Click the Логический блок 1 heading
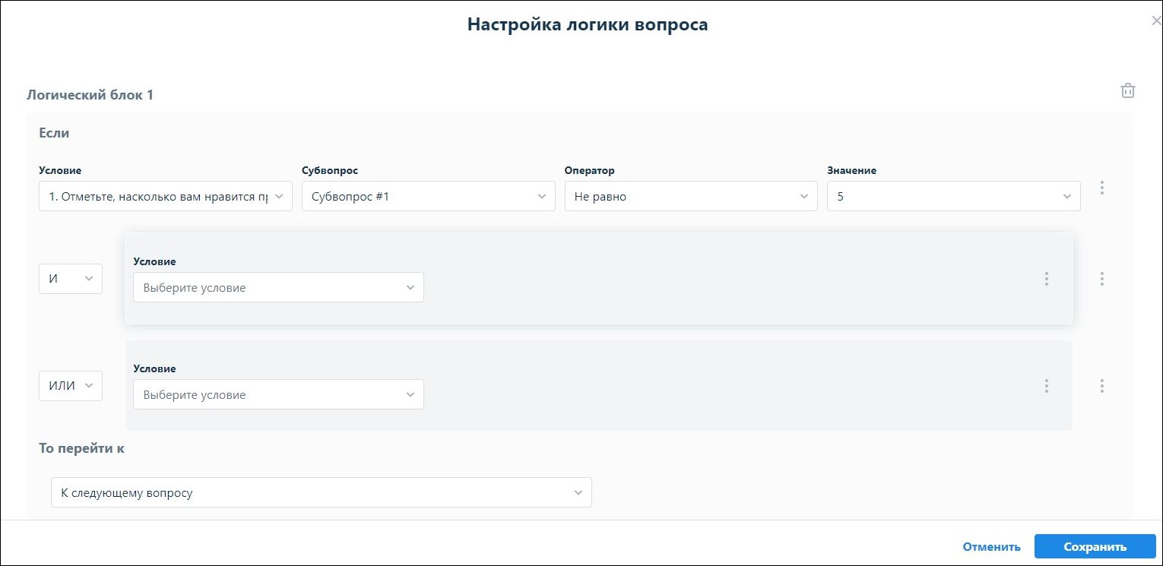 90,95
